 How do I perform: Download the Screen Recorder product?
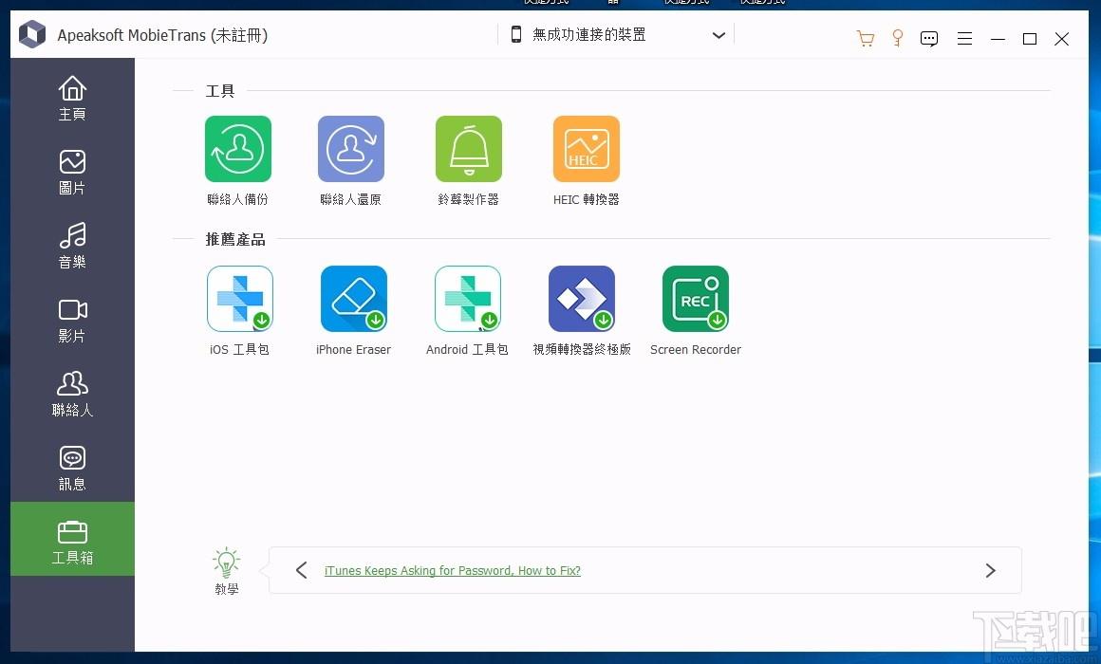pos(696,298)
